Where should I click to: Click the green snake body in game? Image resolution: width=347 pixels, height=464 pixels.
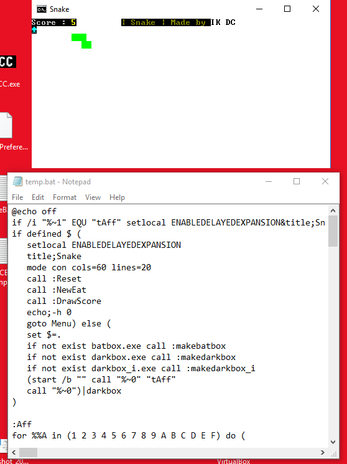[81, 41]
